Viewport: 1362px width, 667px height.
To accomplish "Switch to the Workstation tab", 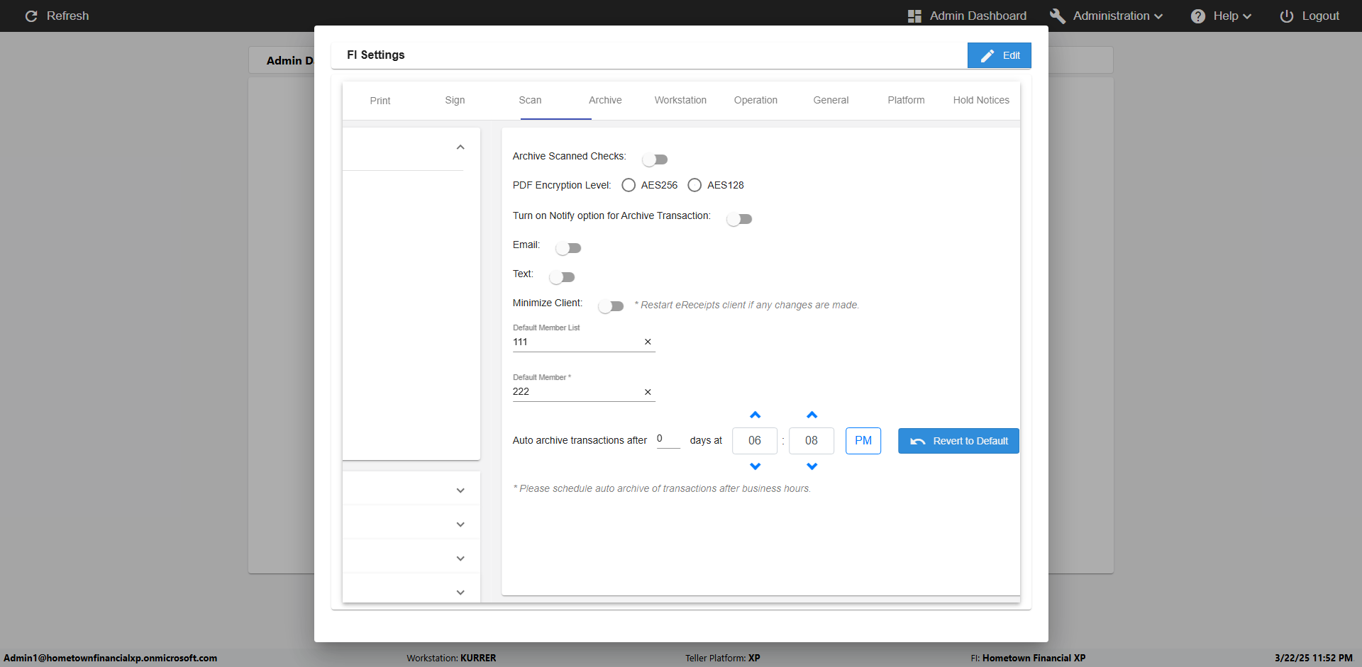I will (x=680, y=100).
